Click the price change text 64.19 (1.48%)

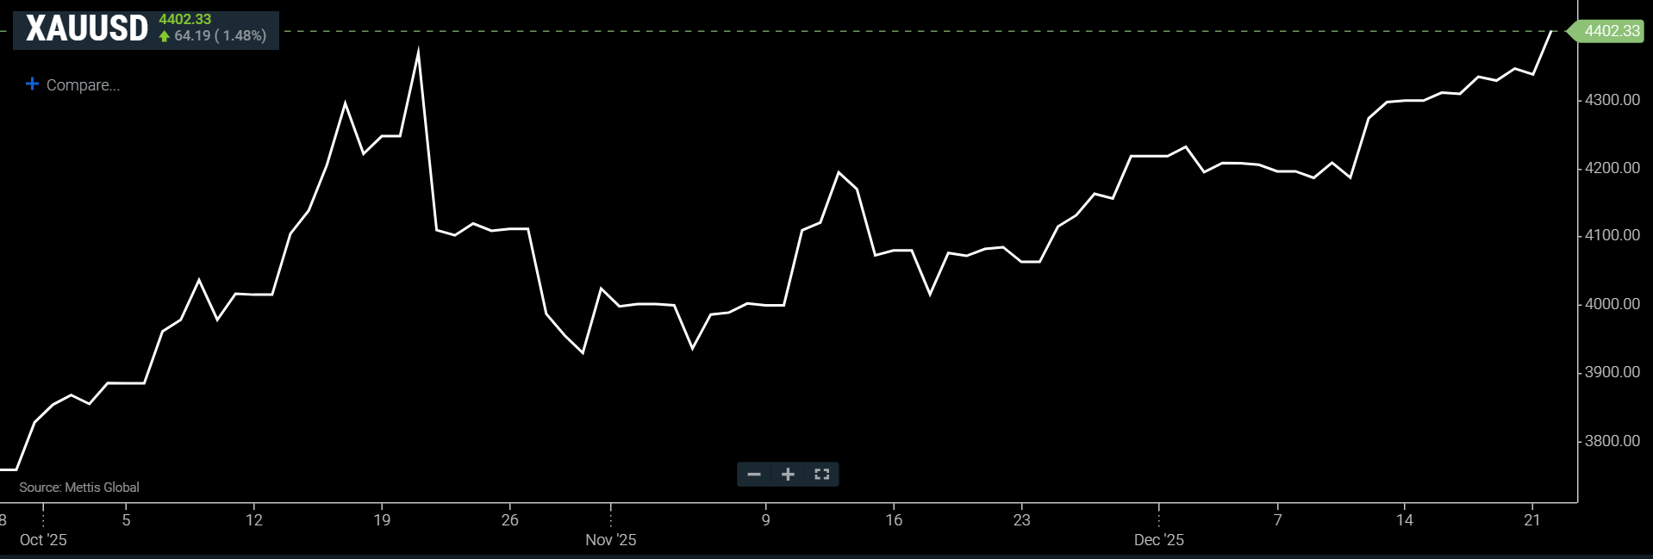[220, 36]
